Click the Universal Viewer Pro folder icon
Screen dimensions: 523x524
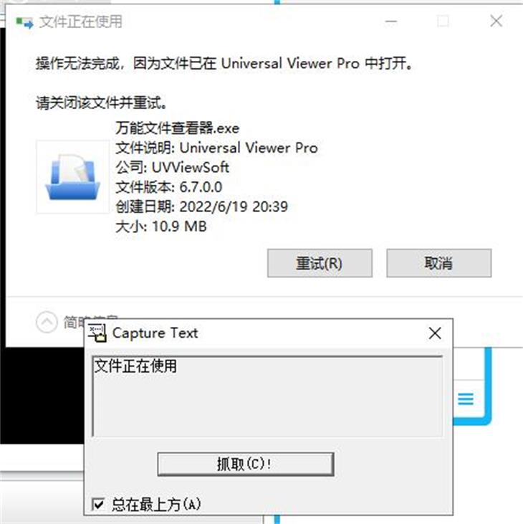pyautogui.click(x=73, y=177)
